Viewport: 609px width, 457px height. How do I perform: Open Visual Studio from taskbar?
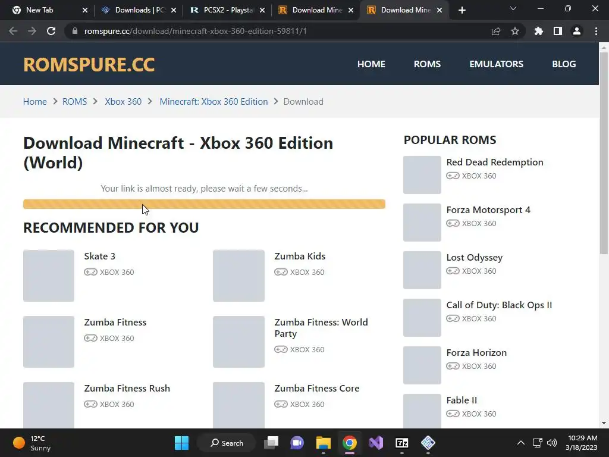376,443
